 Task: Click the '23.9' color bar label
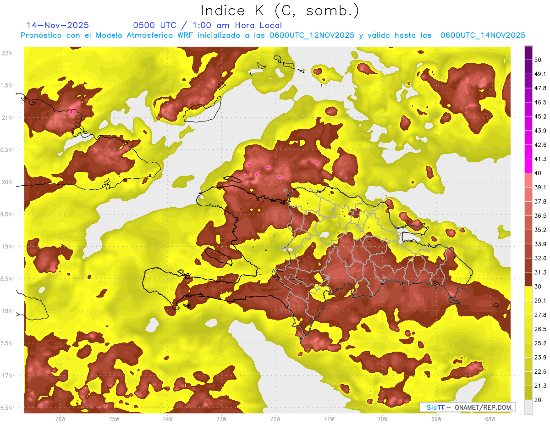pyautogui.click(x=540, y=357)
